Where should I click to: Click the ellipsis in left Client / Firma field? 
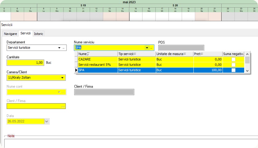tap(63, 106)
